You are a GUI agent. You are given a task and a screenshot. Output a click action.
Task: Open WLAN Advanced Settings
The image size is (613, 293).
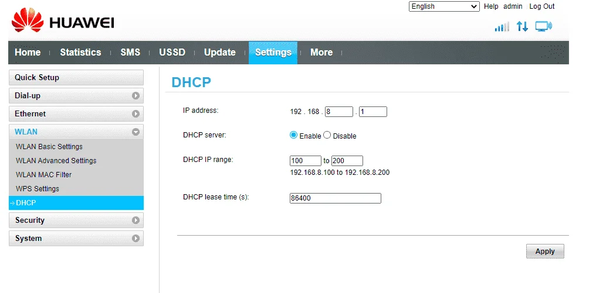coord(56,160)
